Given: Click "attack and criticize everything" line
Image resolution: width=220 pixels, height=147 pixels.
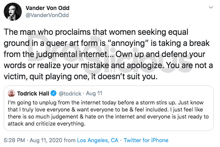Looking at the screenshot, I should 47,124.
